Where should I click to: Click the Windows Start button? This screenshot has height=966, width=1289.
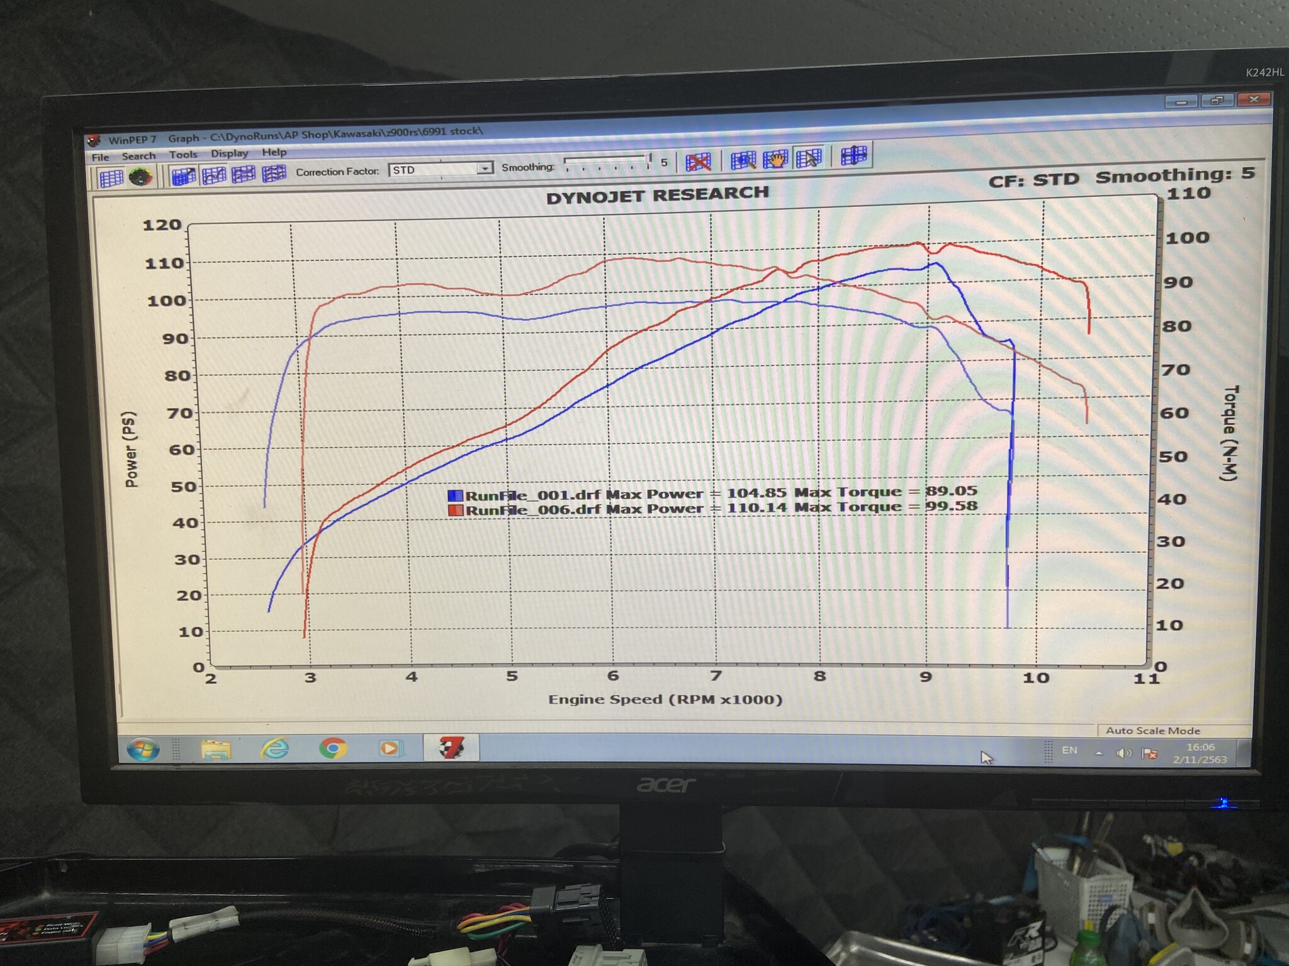(143, 750)
